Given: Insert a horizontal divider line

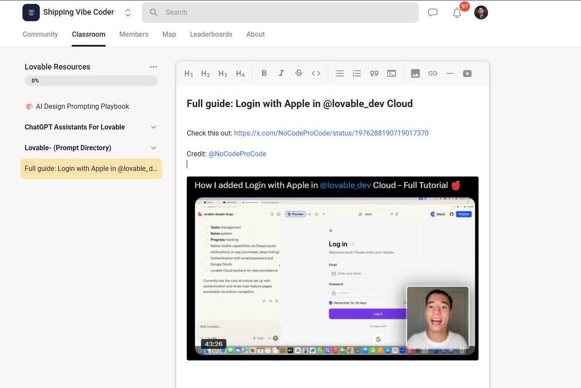Looking at the screenshot, I should (x=450, y=73).
